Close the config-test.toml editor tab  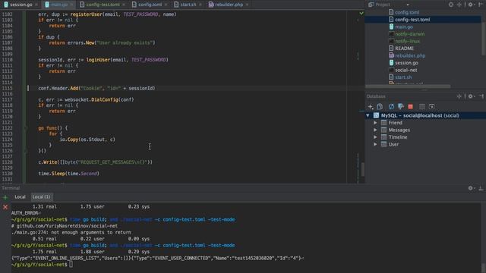[x=124, y=5]
